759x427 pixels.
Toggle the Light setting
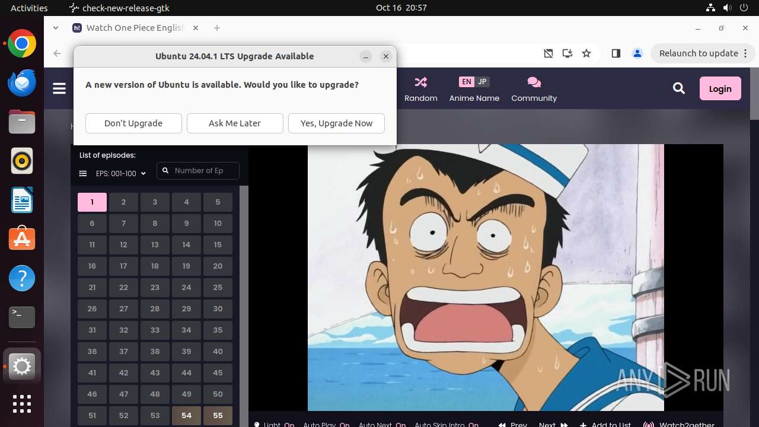tap(274, 425)
